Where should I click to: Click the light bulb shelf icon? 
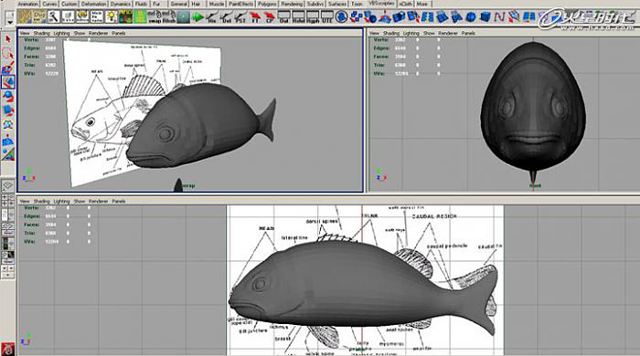(x=111, y=16)
